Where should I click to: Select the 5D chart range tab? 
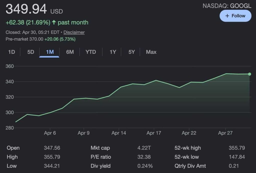pos(30,52)
